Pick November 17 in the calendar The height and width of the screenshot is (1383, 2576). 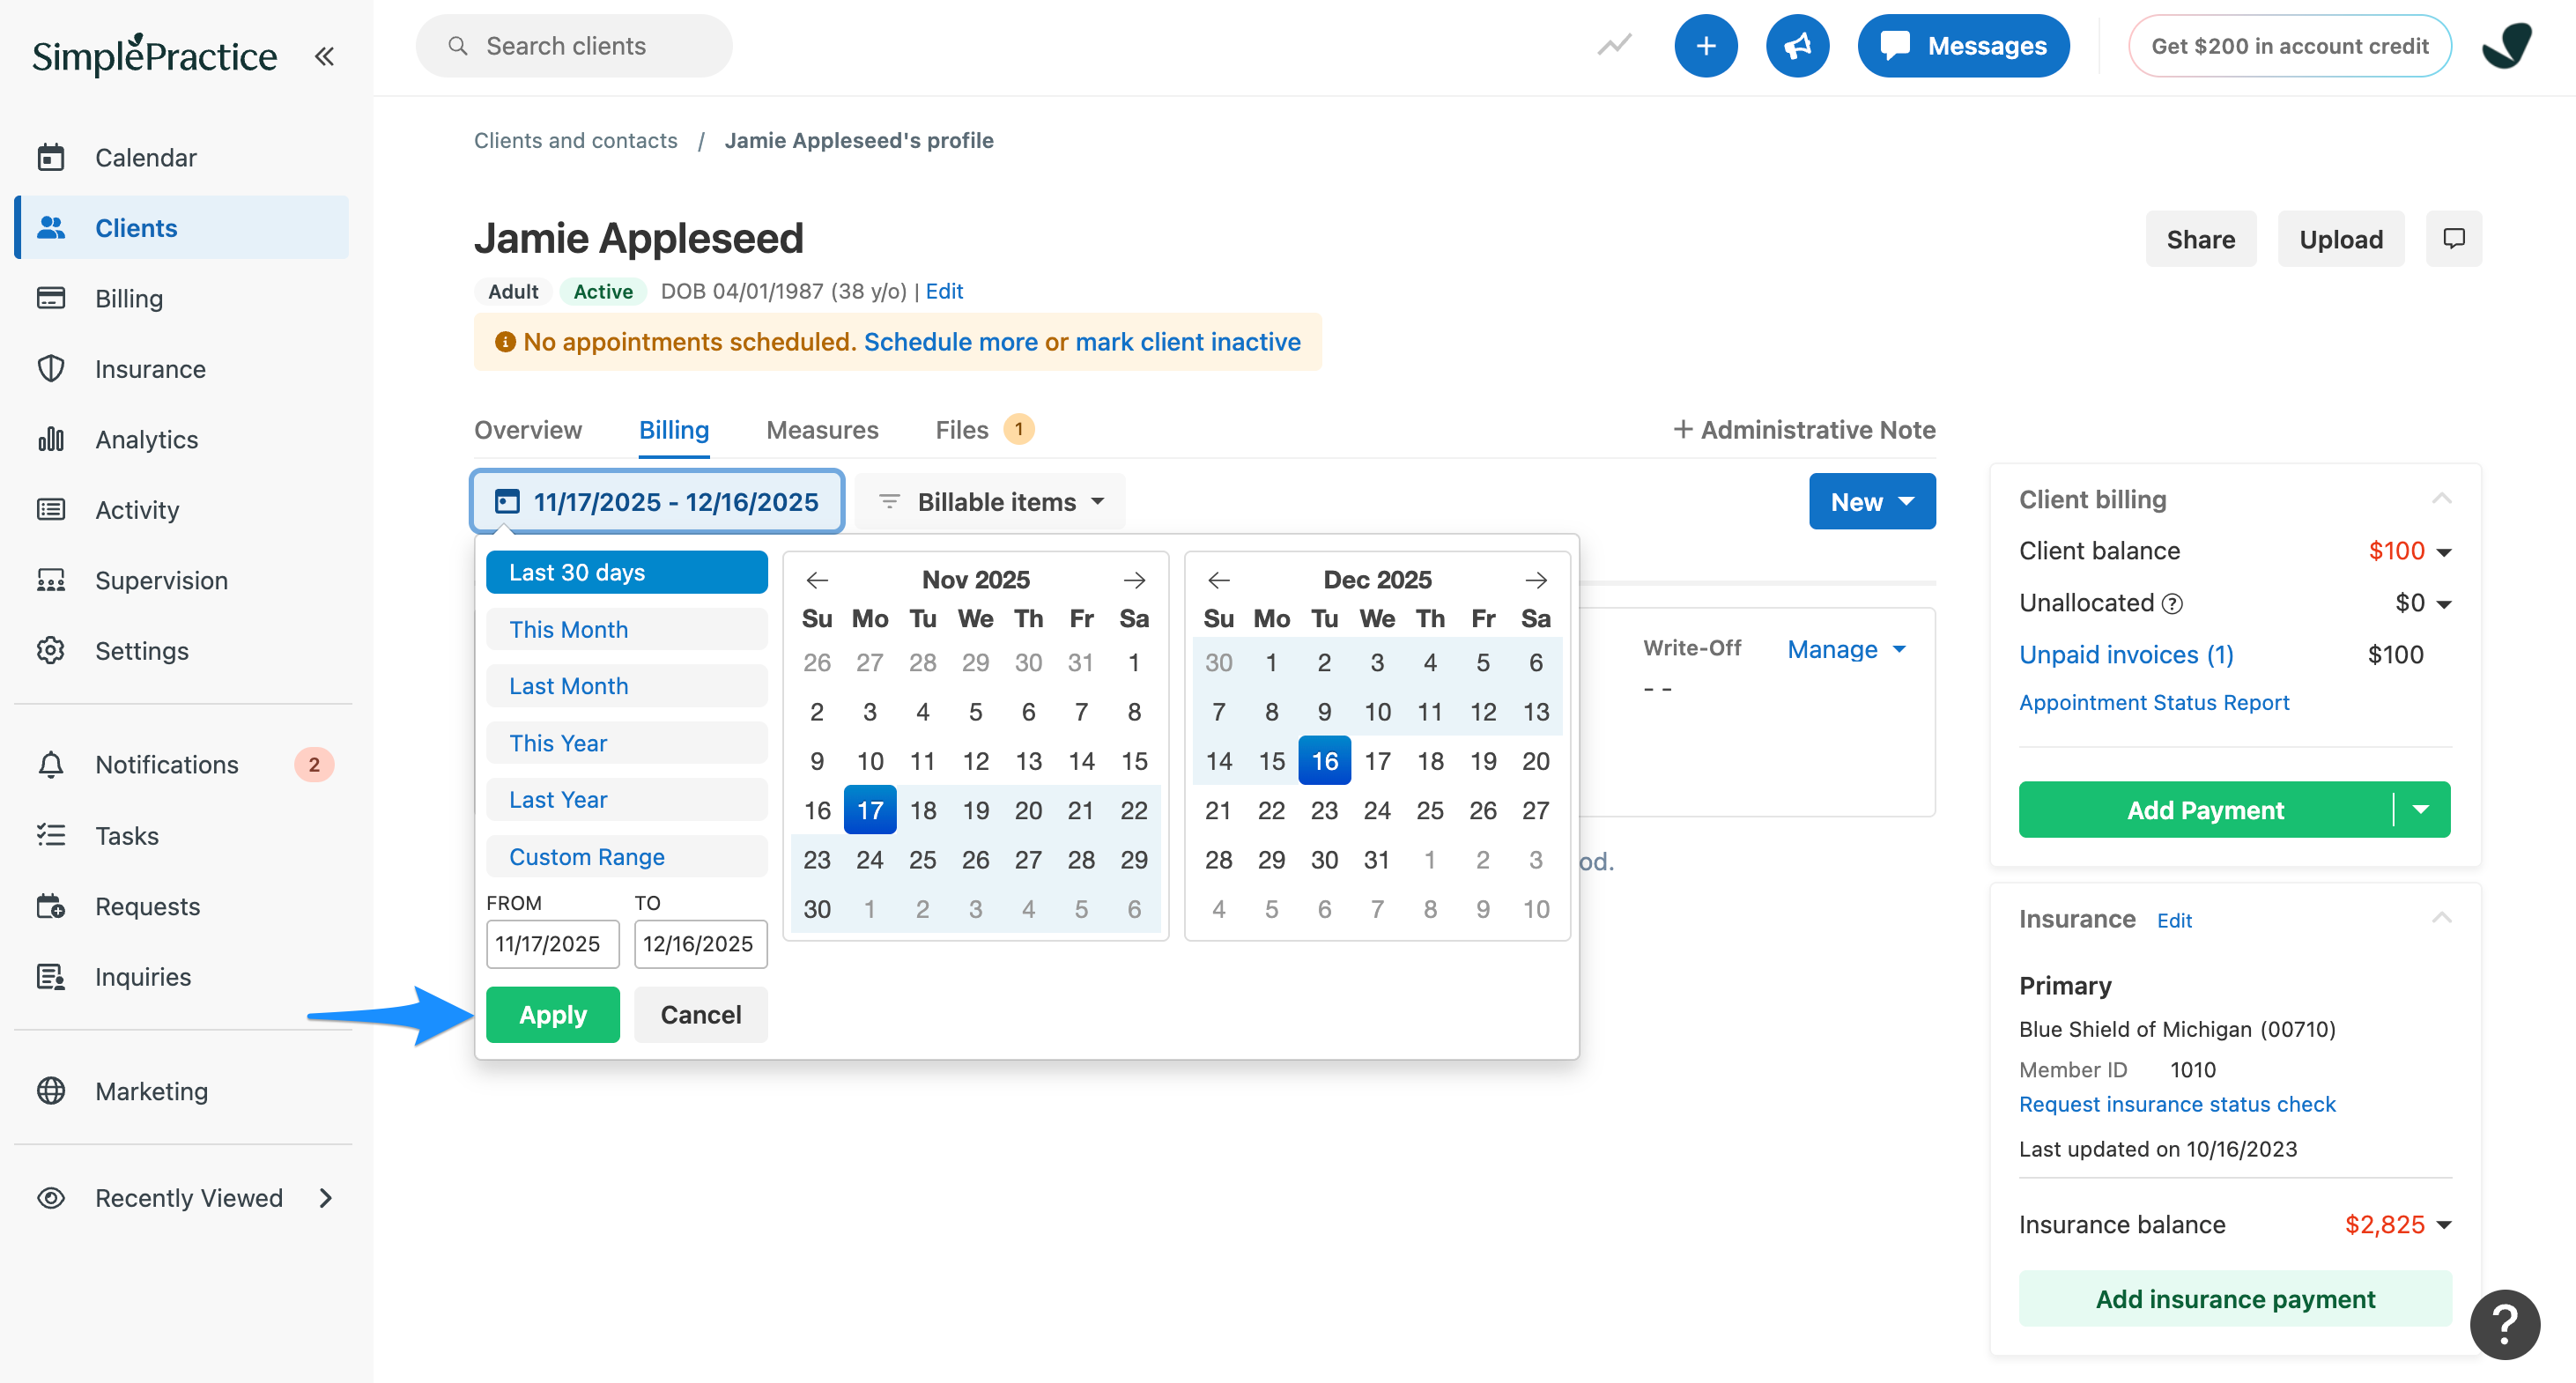(x=869, y=809)
